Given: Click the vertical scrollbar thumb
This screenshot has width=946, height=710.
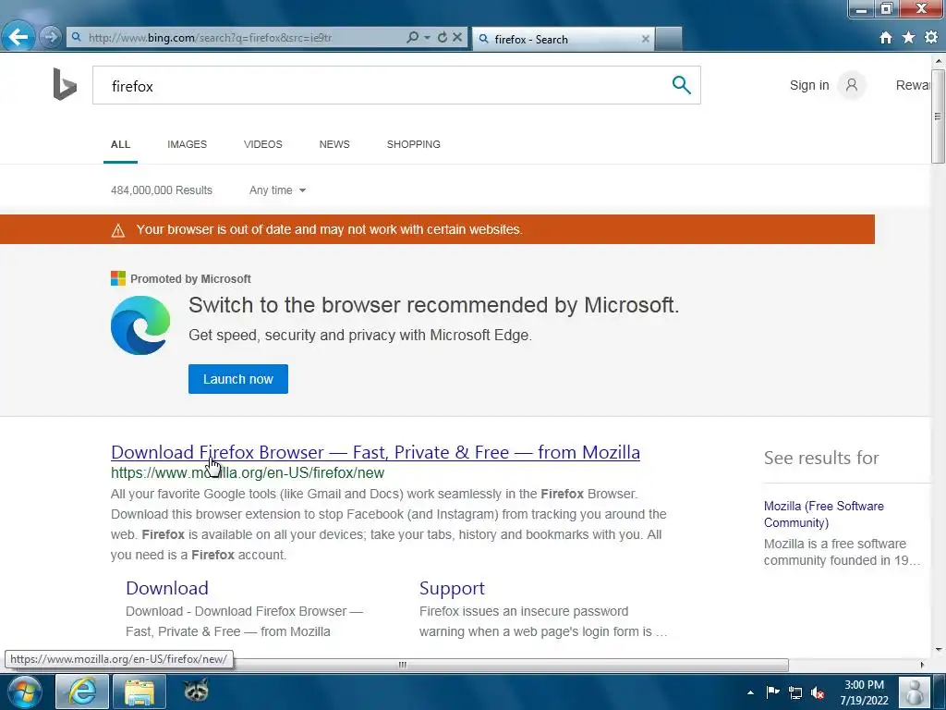Looking at the screenshot, I should click(938, 115).
